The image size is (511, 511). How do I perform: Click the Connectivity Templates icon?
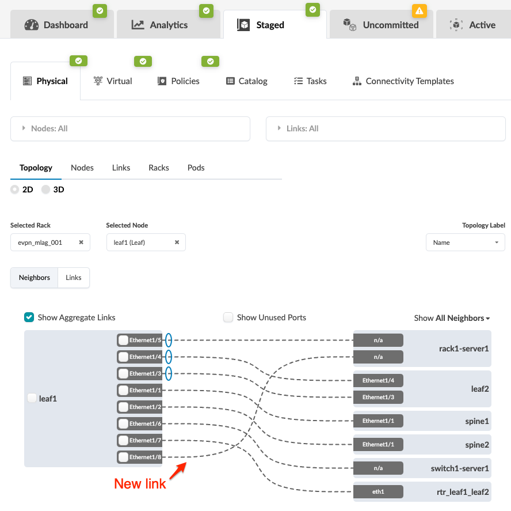pos(357,81)
